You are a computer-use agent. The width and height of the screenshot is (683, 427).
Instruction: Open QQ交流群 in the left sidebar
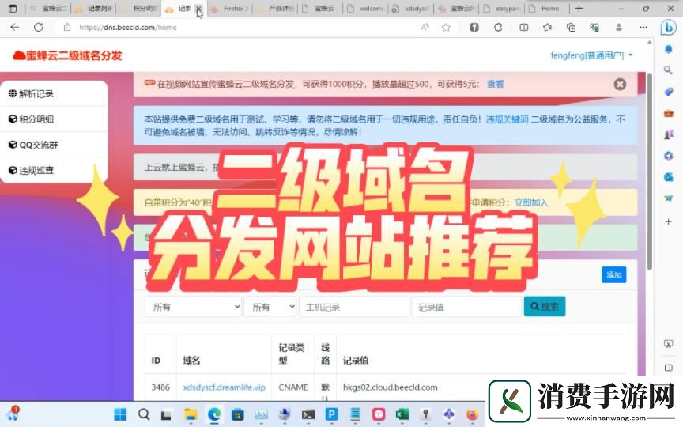coord(54,145)
